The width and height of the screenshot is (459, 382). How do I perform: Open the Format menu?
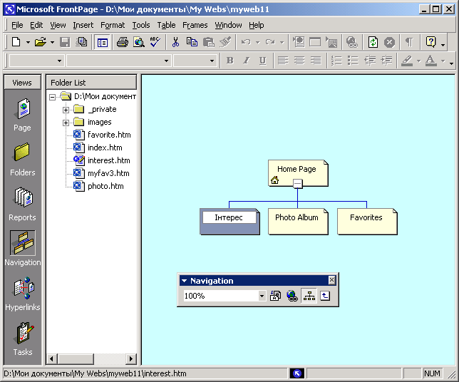(x=113, y=25)
